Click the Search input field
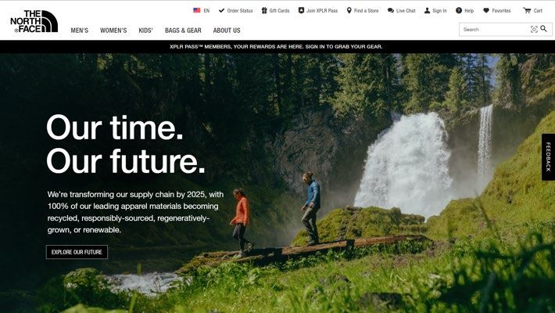Image resolution: width=555 pixels, height=313 pixels. point(496,30)
